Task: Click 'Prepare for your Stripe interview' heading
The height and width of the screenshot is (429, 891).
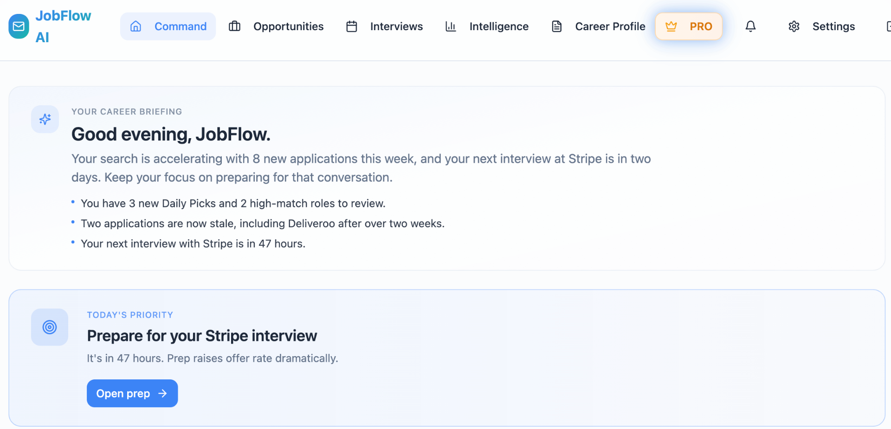Action: (202, 336)
